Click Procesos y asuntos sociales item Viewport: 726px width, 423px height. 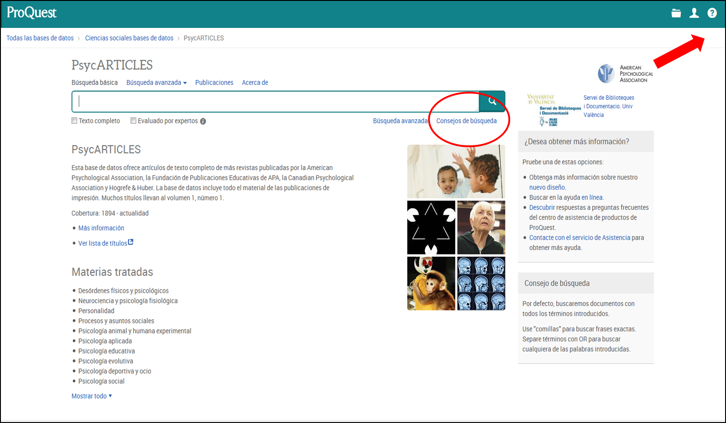(x=116, y=321)
